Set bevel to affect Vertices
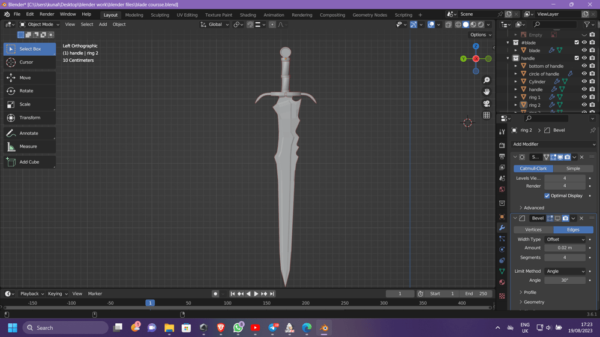 (x=533, y=230)
